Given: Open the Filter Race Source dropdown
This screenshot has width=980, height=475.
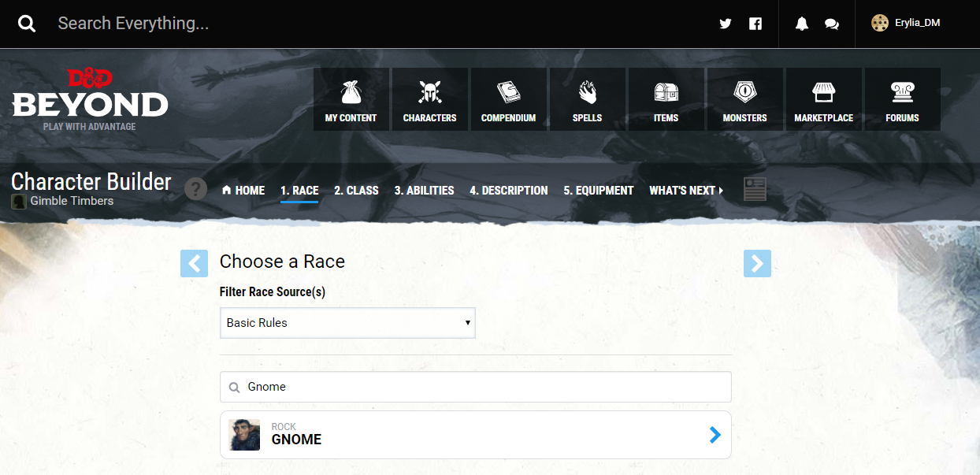Looking at the screenshot, I should click(x=347, y=323).
